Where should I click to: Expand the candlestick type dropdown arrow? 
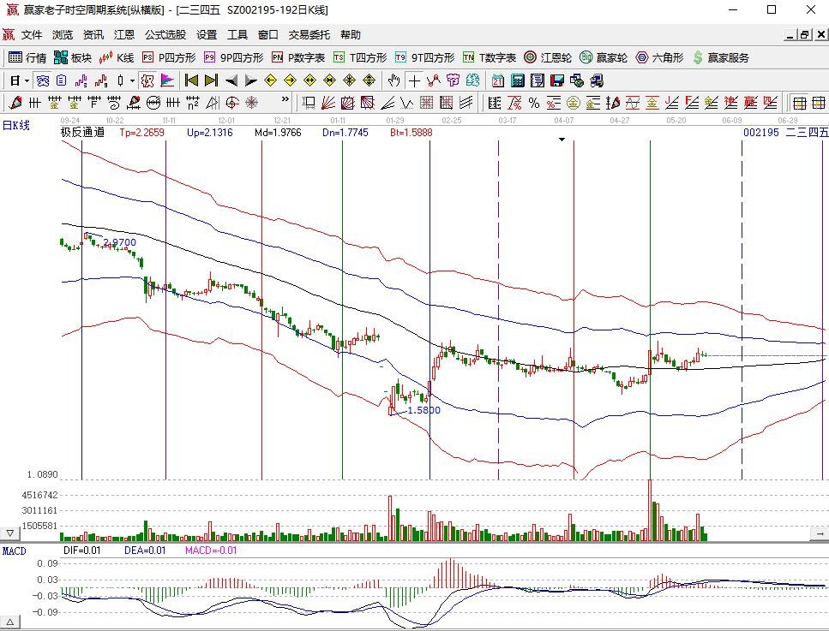(132, 80)
